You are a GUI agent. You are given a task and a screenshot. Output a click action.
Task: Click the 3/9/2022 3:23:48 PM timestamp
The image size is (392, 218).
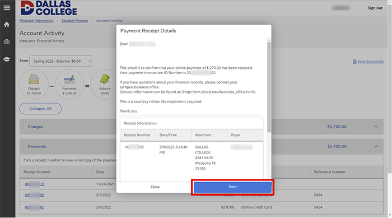pyautogui.click(x=173, y=150)
